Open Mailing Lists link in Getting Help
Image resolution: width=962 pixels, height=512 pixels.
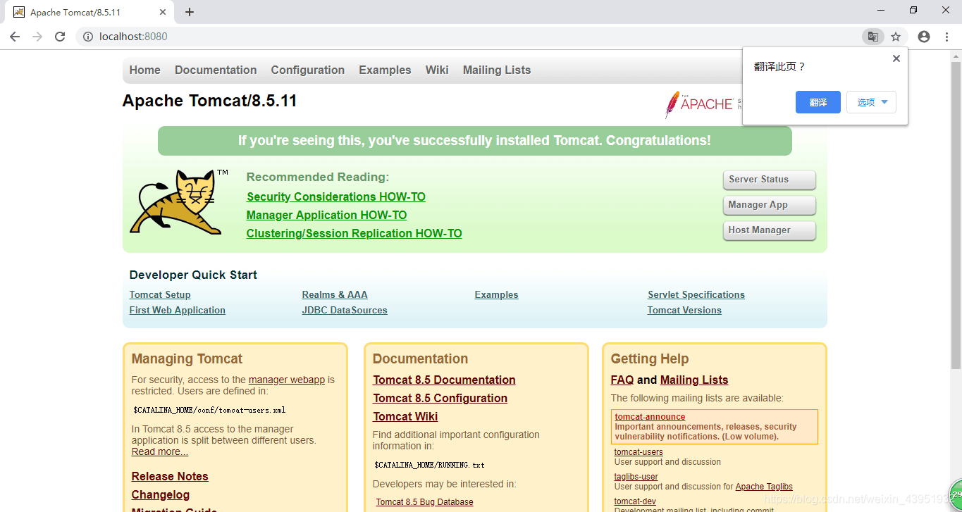pos(694,380)
